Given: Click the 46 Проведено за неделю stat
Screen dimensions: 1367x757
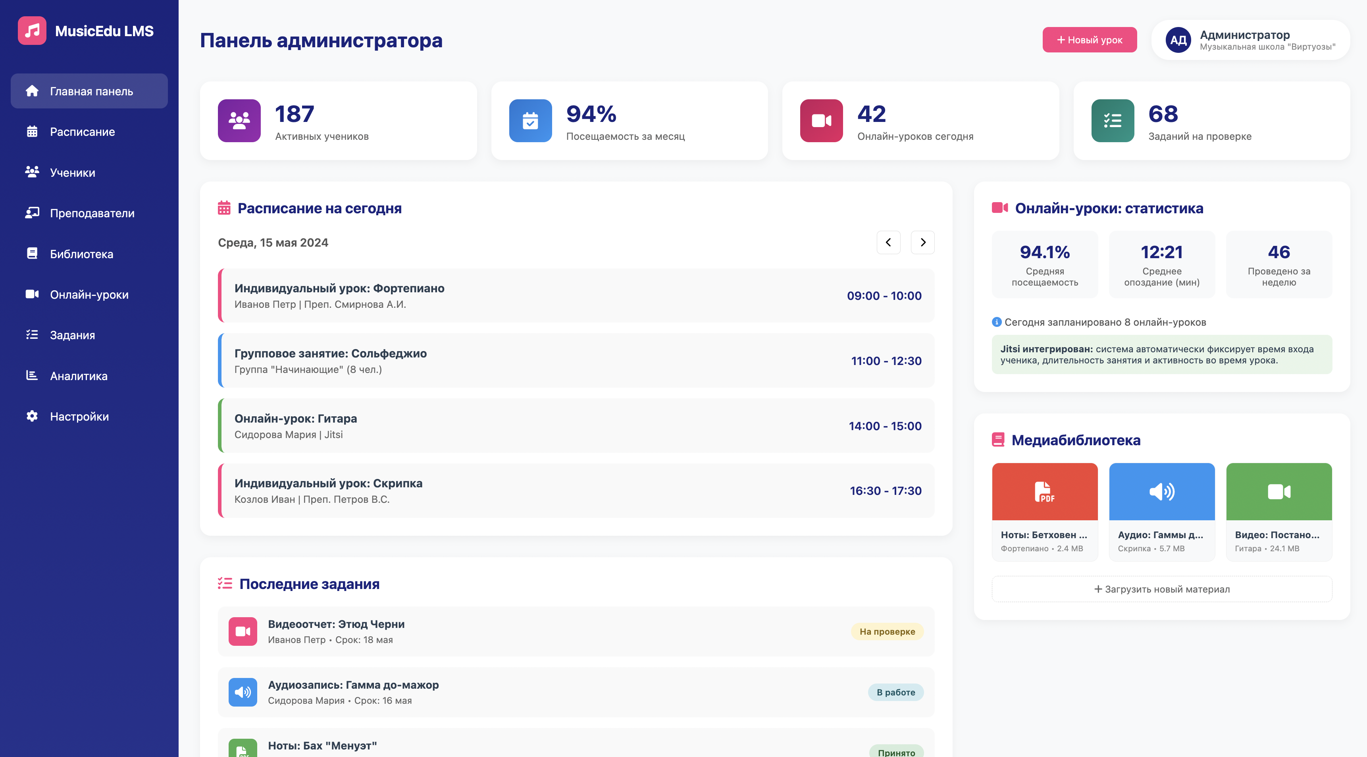Looking at the screenshot, I should pos(1279,265).
